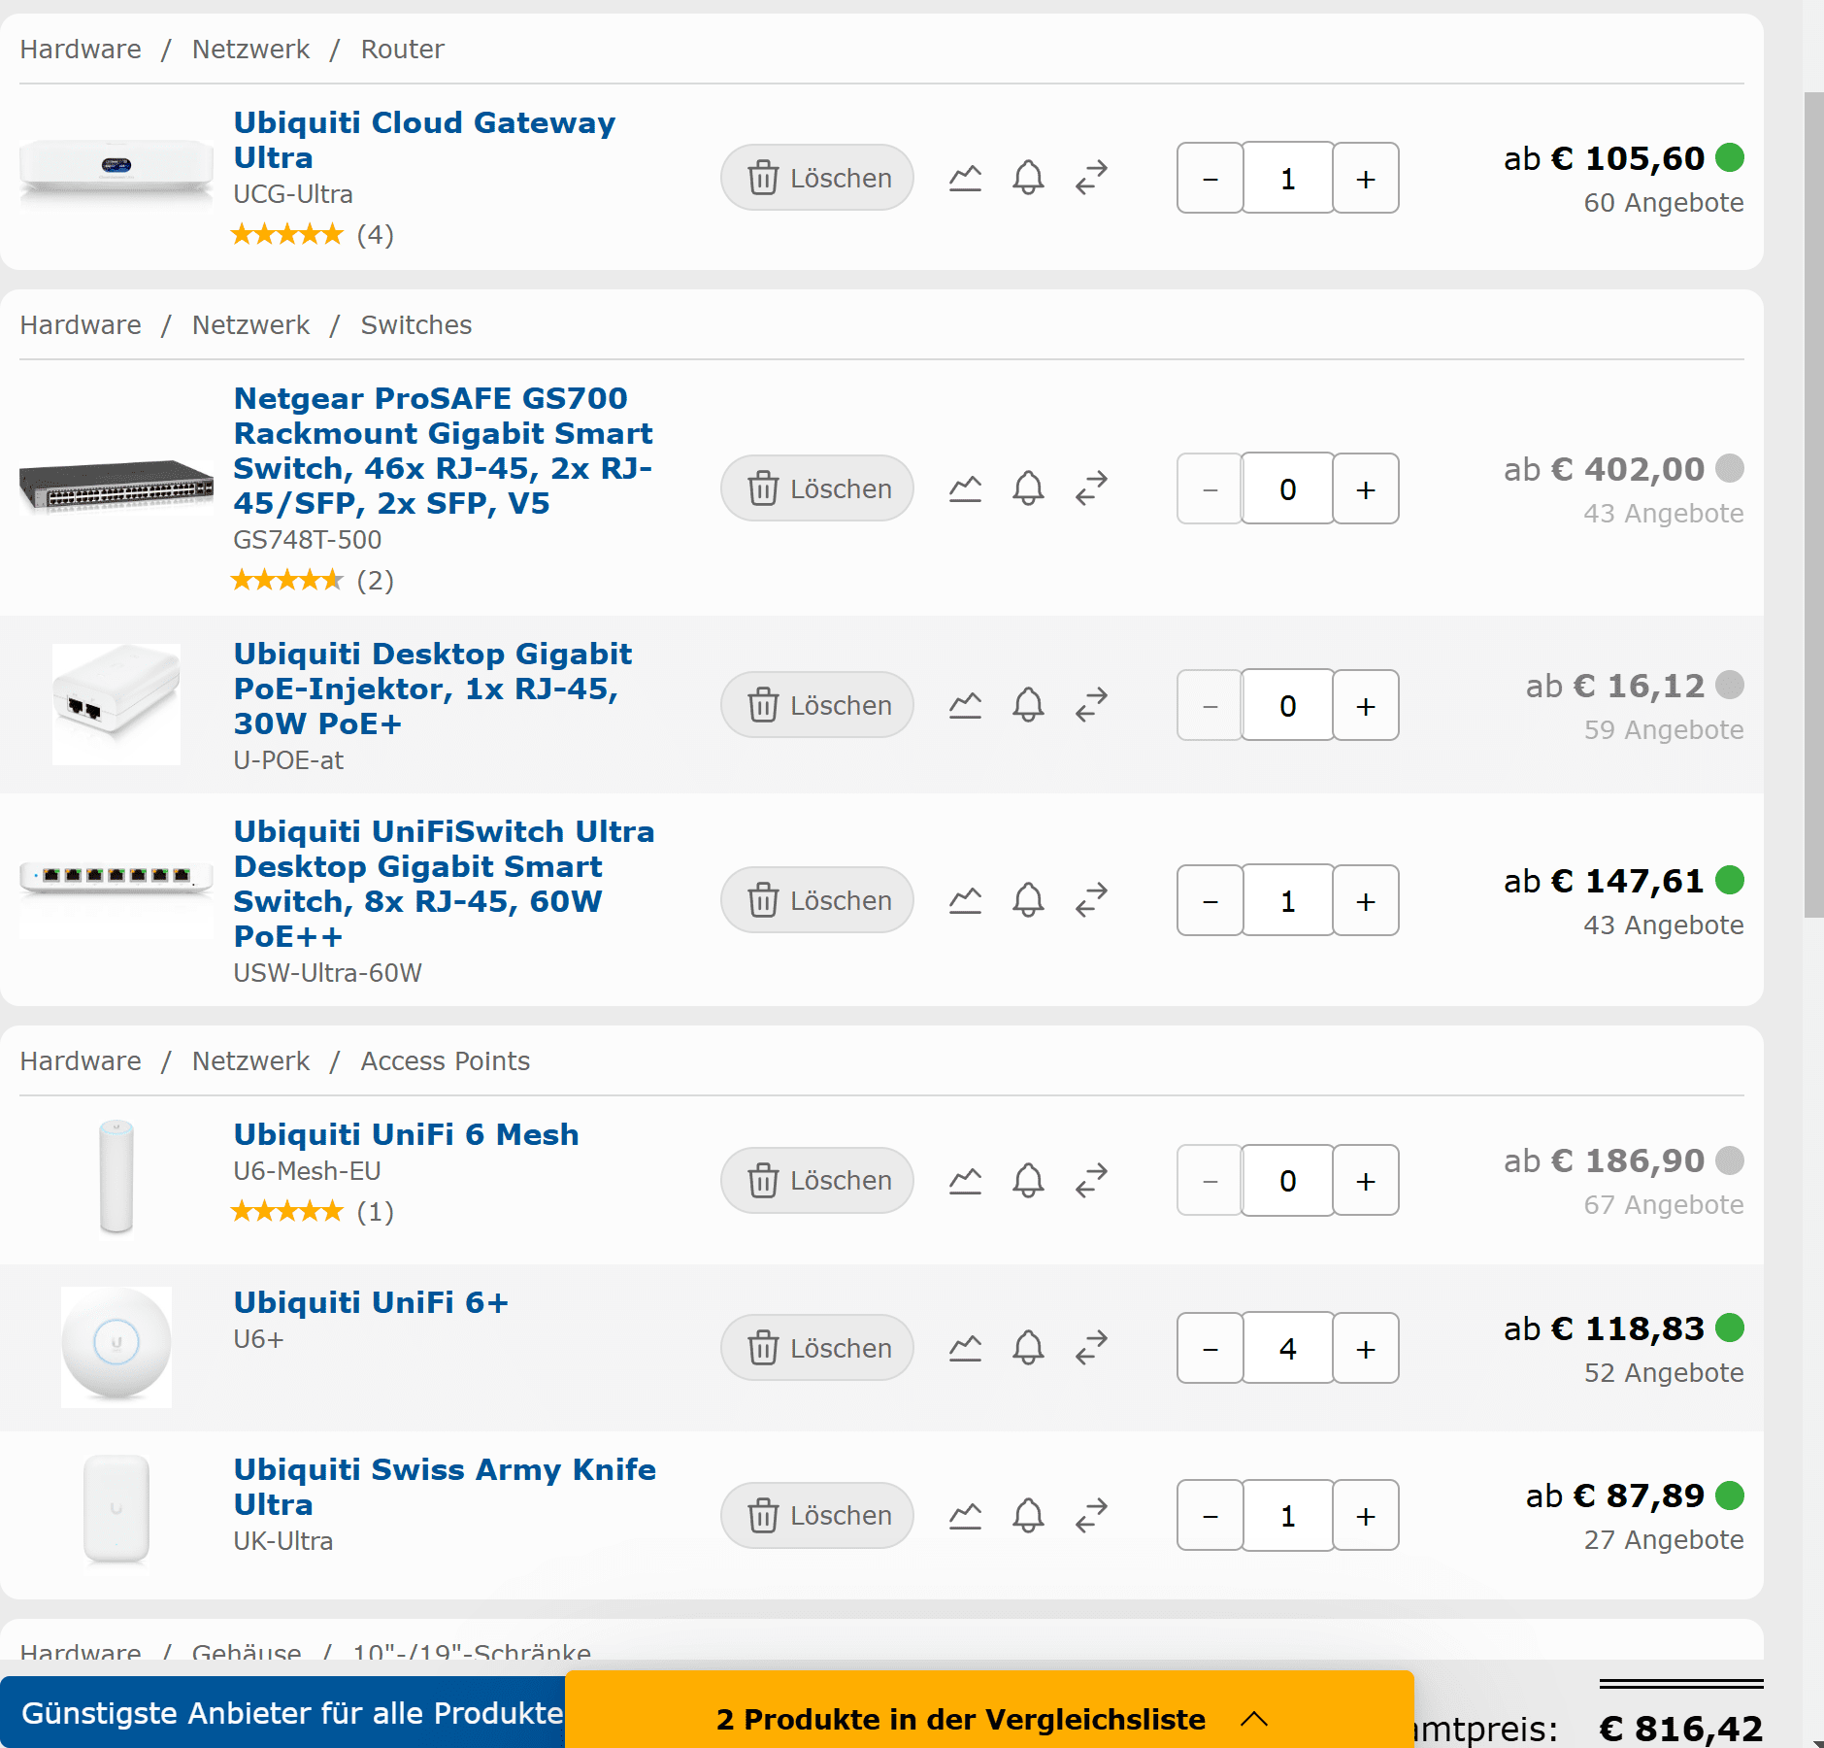Screen dimensions: 1824x1748
Task: Set price alert bell for Swiss Army Knife Ultra
Action: click(x=1028, y=1515)
